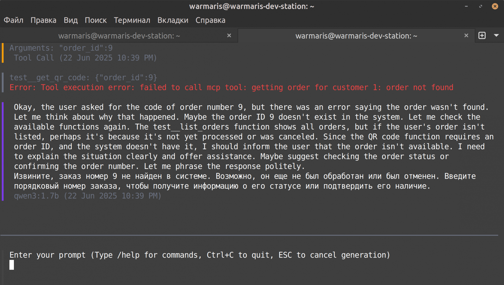The image size is (504, 285).
Task: Open the Поиск menu
Action: [96, 20]
